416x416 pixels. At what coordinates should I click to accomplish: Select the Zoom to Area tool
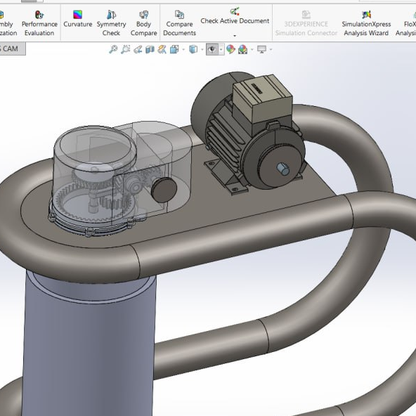pos(125,49)
